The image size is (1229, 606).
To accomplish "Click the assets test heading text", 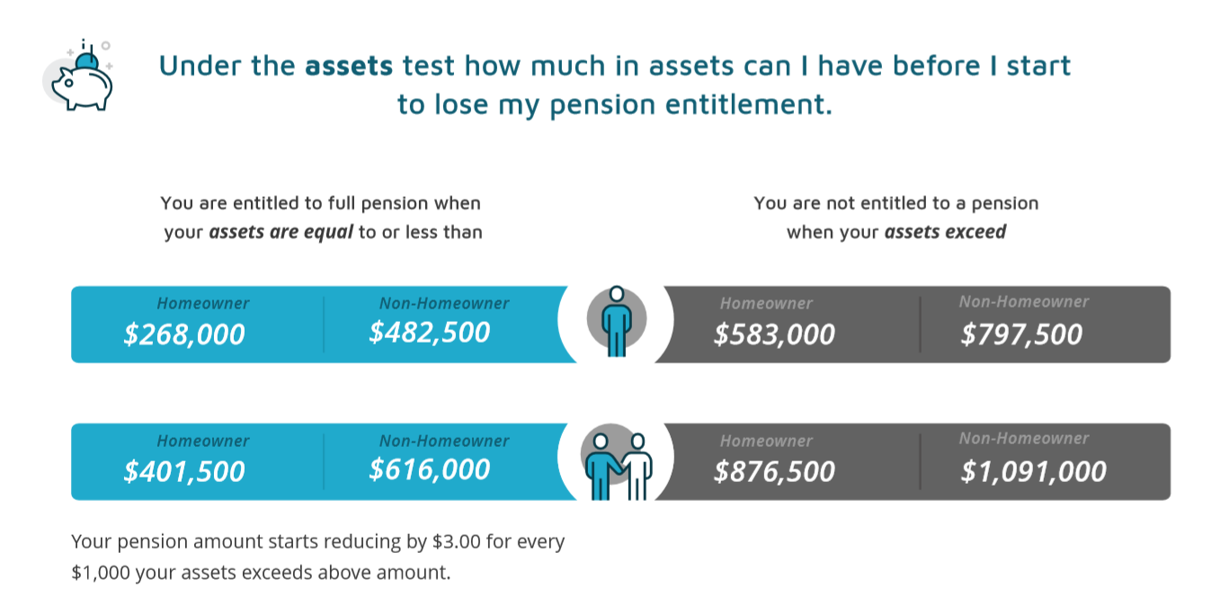I will pyautogui.click(x=615, y=85).
